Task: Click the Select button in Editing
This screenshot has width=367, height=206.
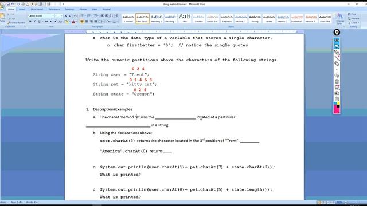Action: tap(353, 23)
